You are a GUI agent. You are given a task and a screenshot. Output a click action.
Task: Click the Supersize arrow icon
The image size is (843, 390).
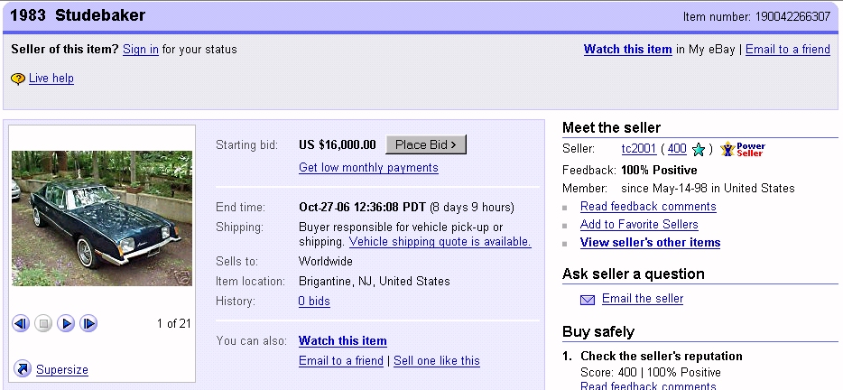click(x=23, y=368)
